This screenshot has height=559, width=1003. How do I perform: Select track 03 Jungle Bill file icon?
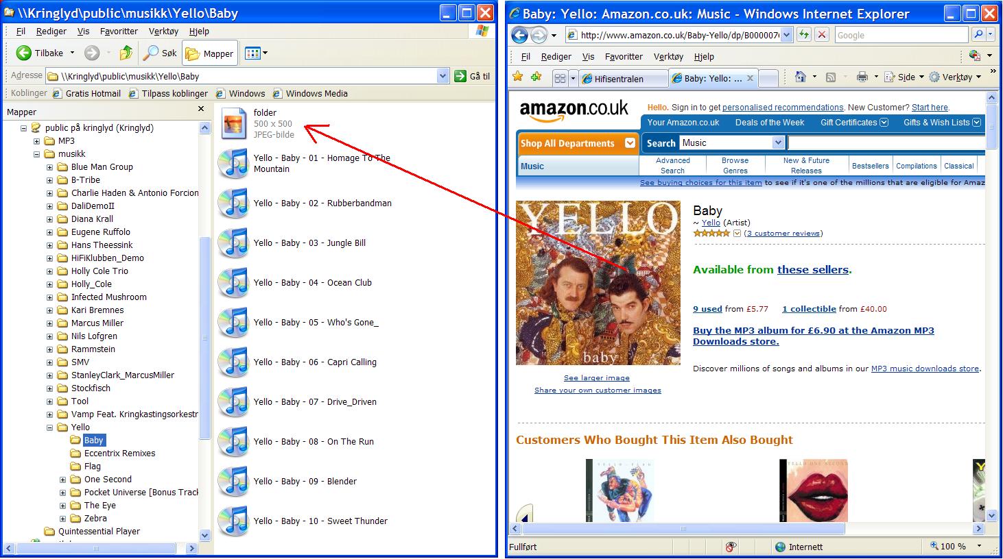pyautogui.click(x=234, y=243)
